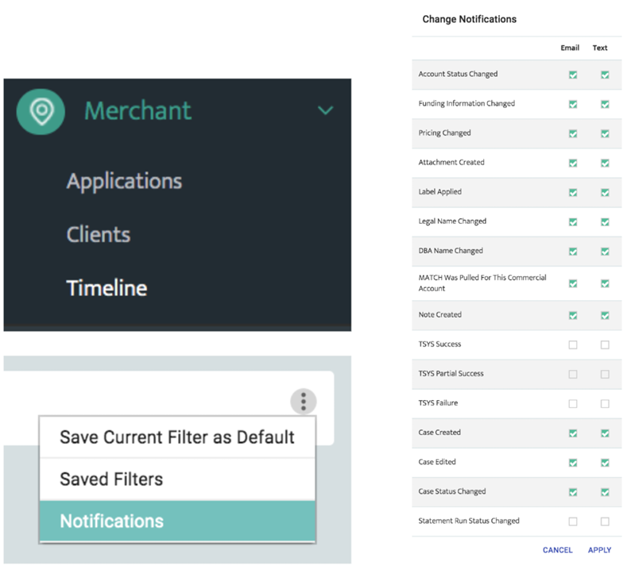627x577 pixels.
Task: Choose Notifications from the dropdown menu
Action: coord(177,521)
